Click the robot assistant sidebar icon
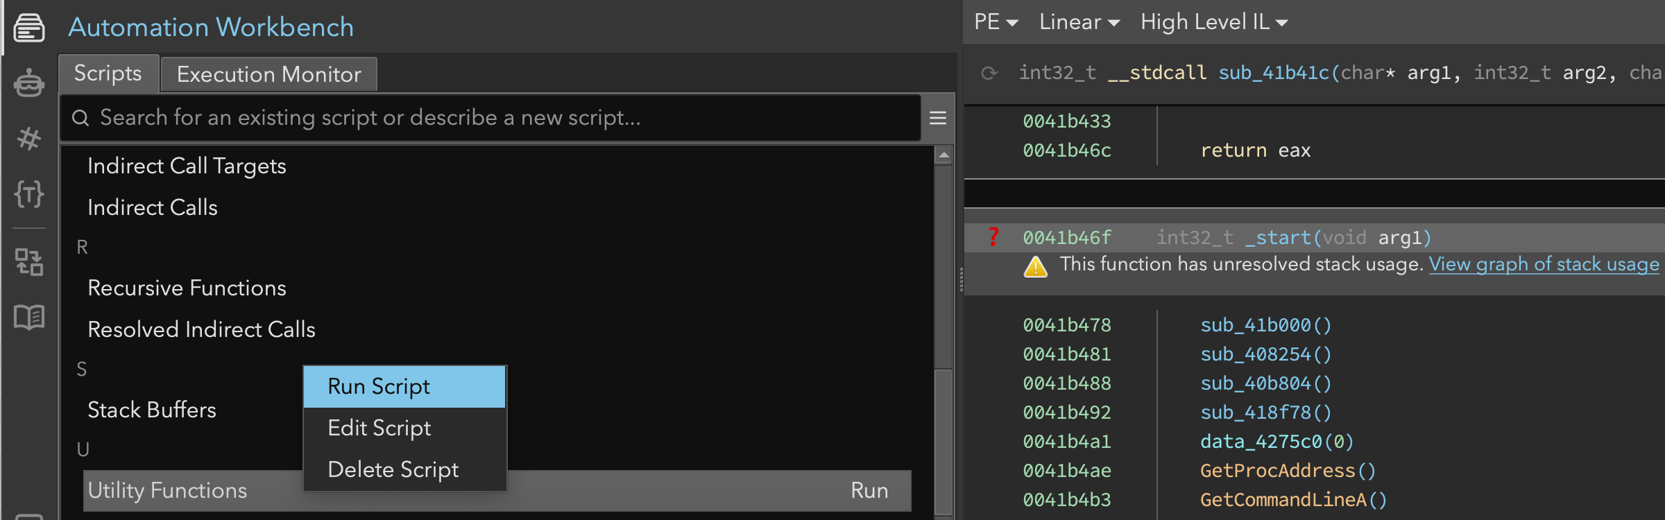The image size is (1665, 520). [29, 83]
